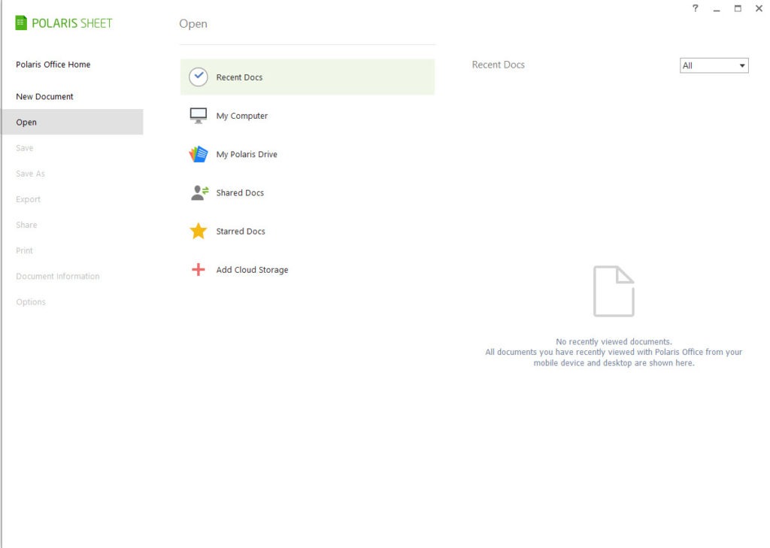
Task: Choose New Document in the sidebar
Action: point(45,97)
